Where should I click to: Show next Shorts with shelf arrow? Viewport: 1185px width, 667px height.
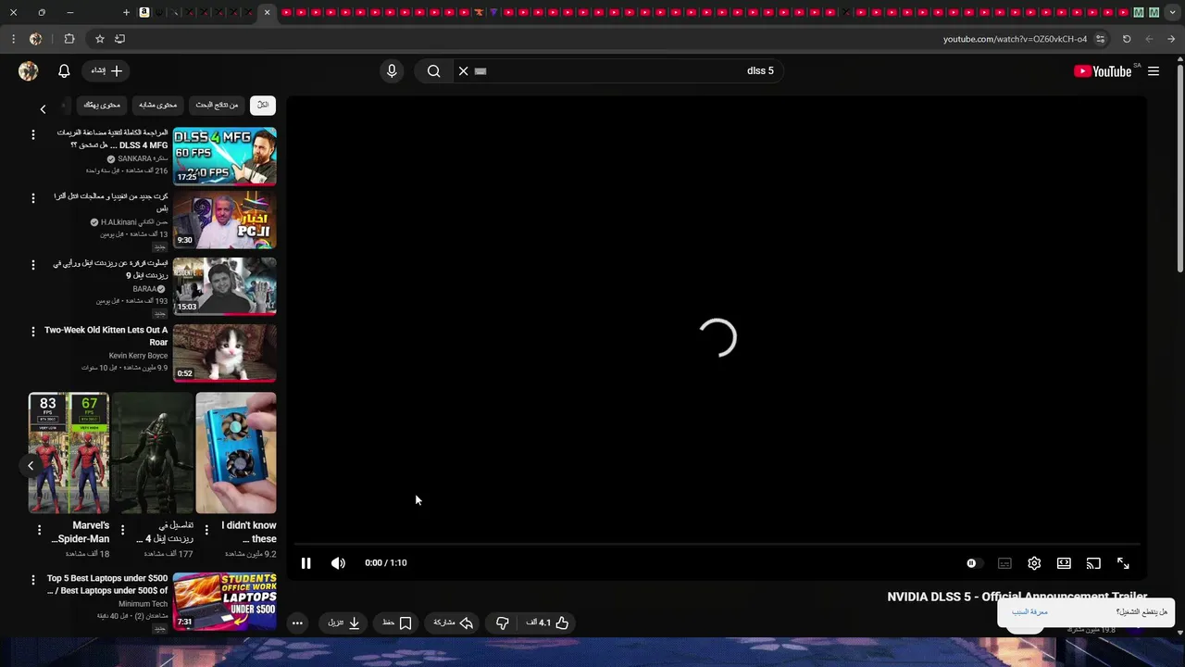(x=31, y=466)
